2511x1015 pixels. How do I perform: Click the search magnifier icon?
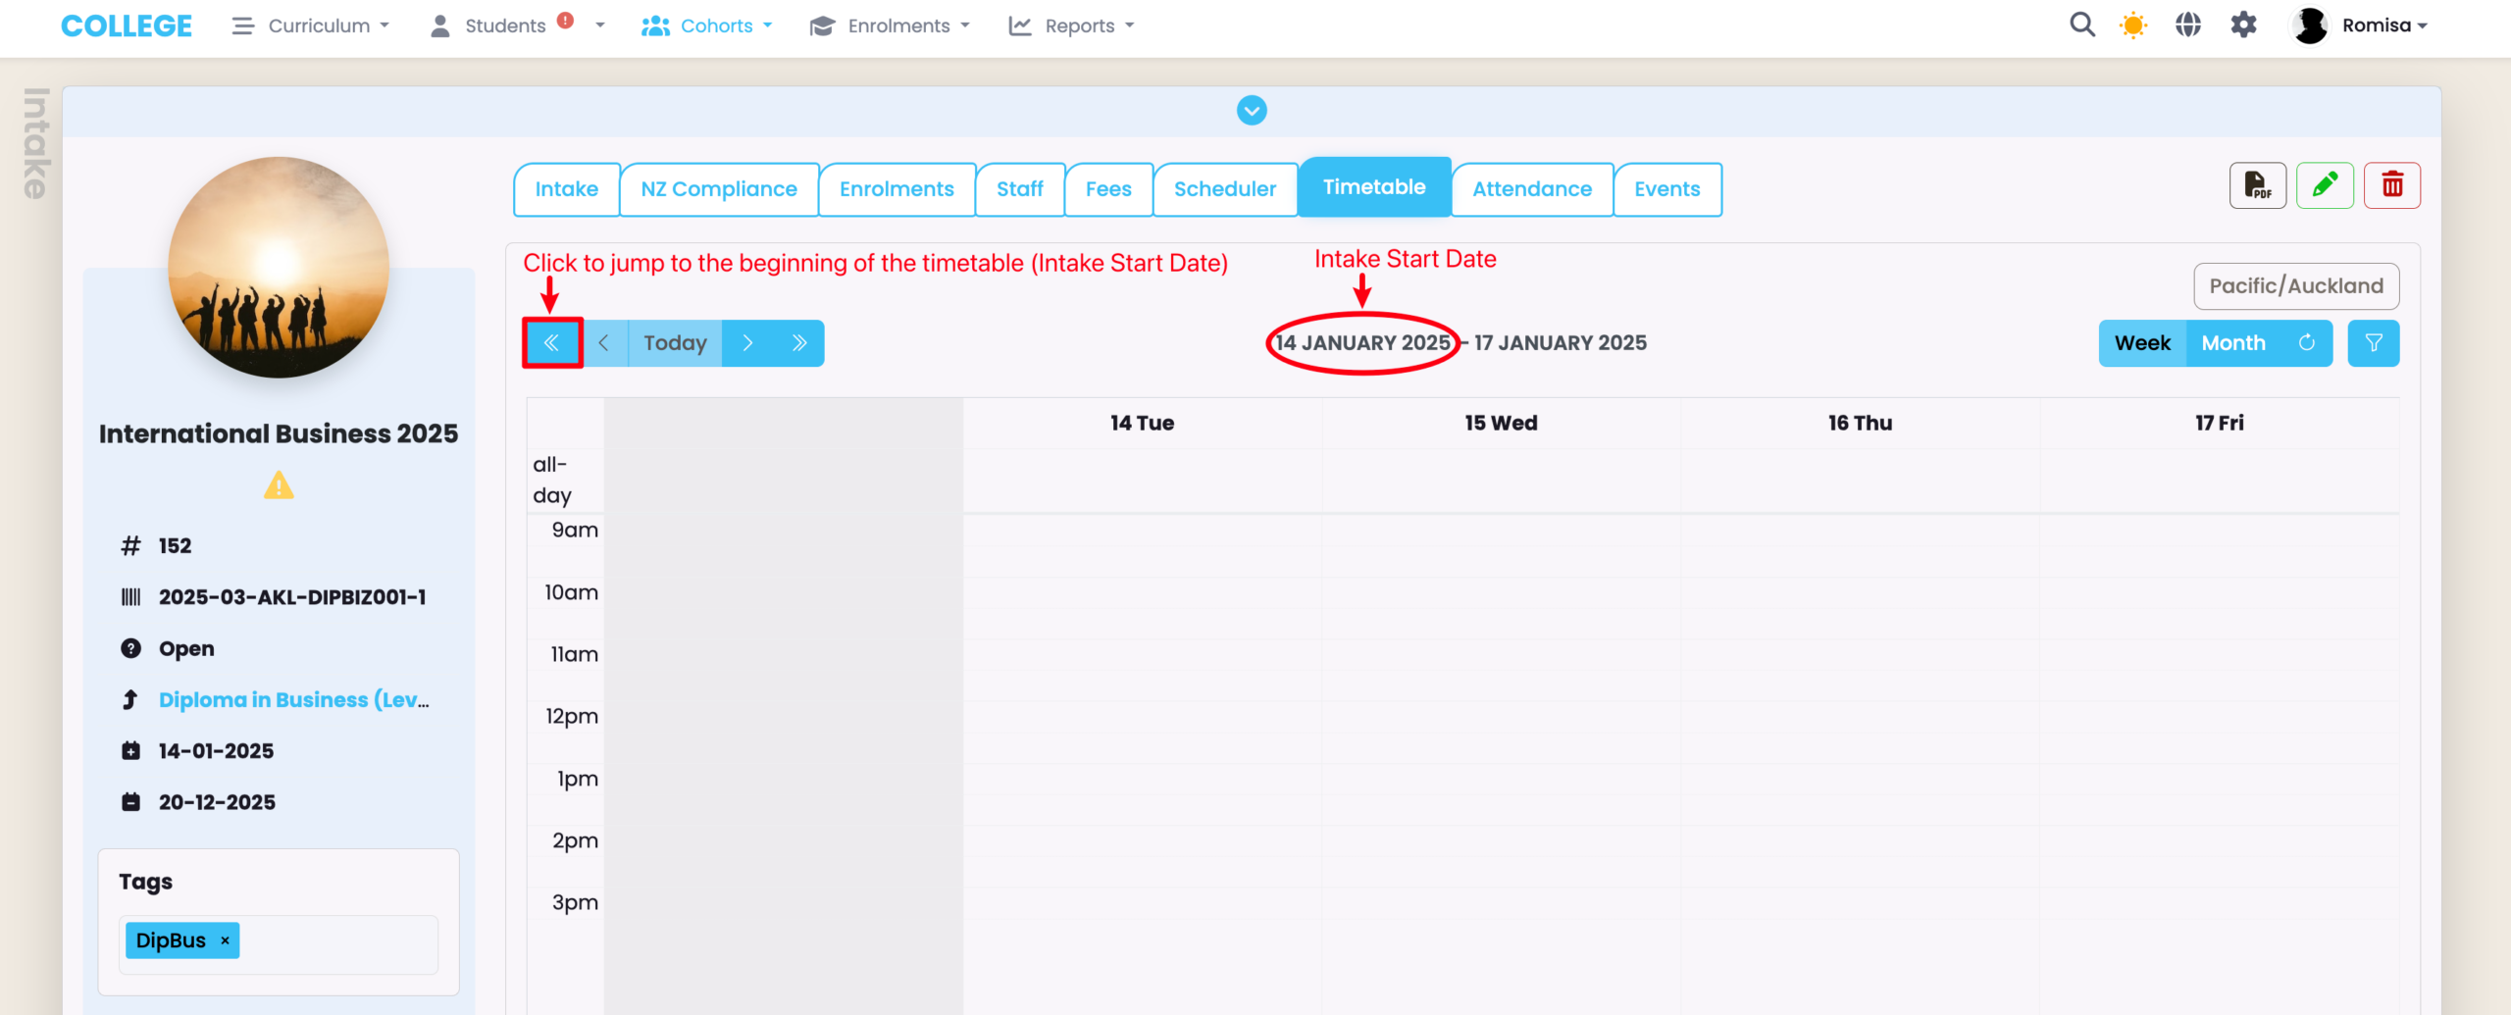click(2081, 25)
